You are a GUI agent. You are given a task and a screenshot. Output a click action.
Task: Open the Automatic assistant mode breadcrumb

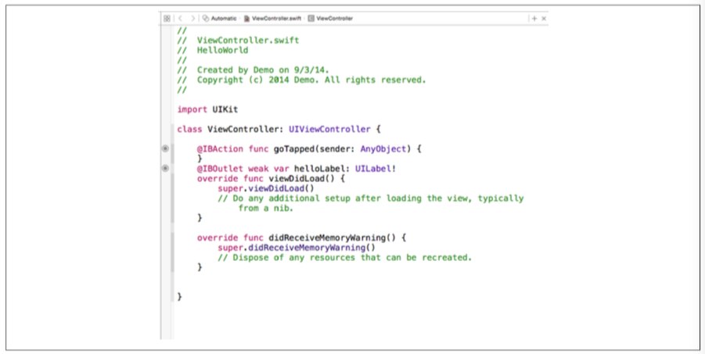pyautogui.click(x=219, y=18)
